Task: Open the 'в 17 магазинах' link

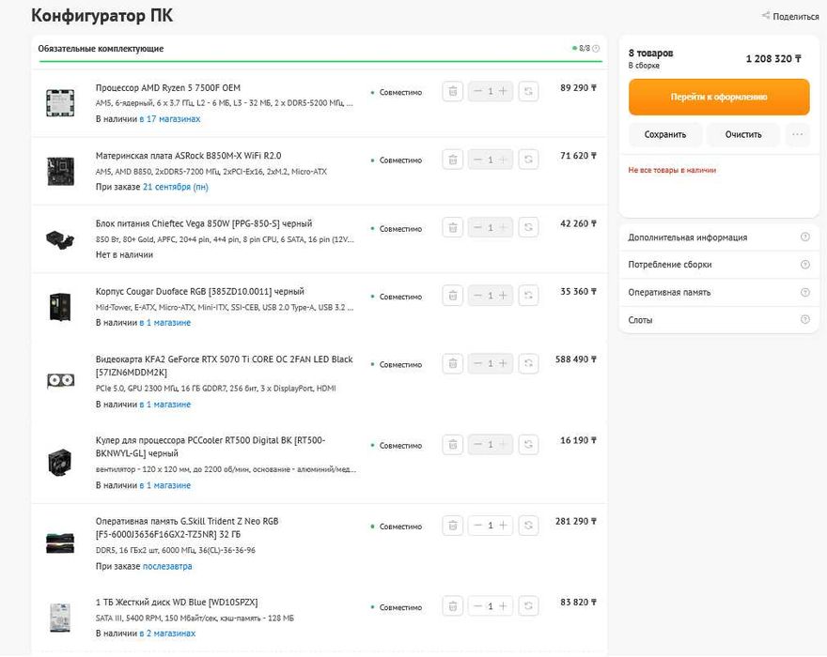Action: pyautogui.click(x=170, y=119)
